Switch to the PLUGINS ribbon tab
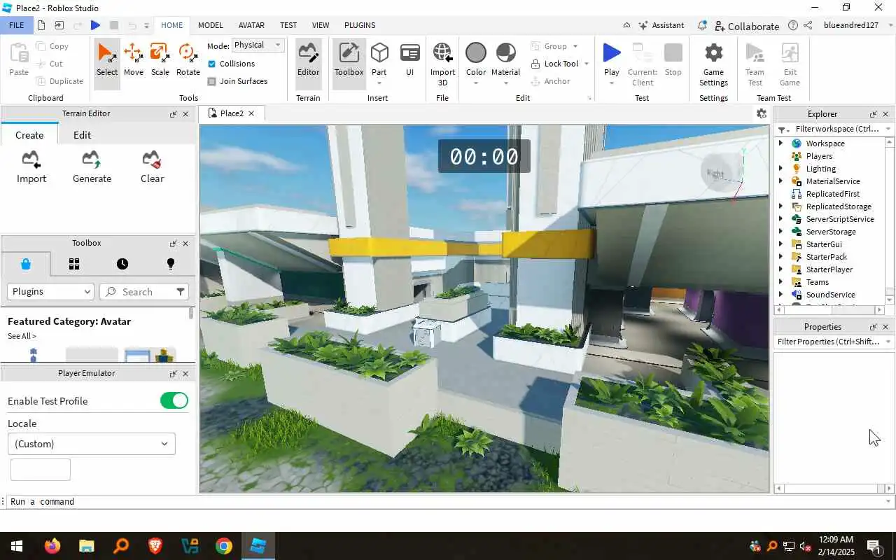The height and width of the screenshot is (560, 896). [x=360, y=25]
